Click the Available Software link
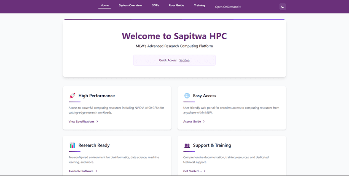 81,171
